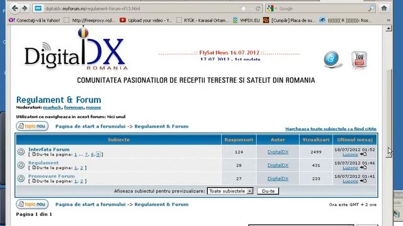Viewport: 403px width, 226px height.
Task: Show more bookmarks via the chevron
Action: (x=389, y=20)
